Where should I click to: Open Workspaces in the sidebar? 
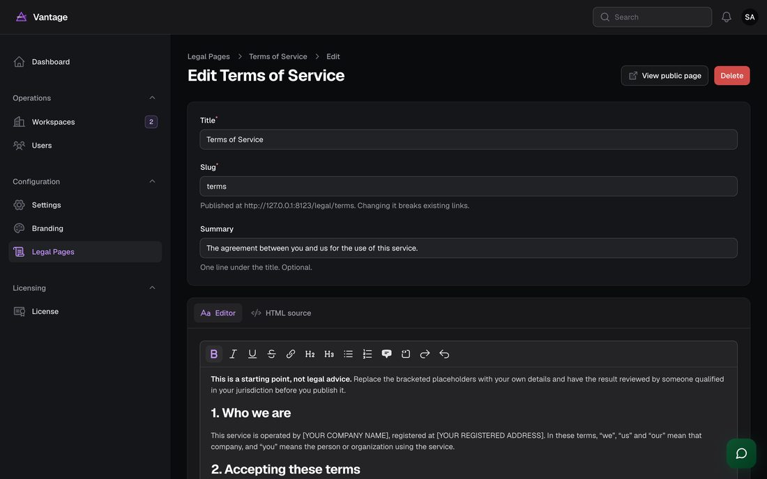[85, 122]
